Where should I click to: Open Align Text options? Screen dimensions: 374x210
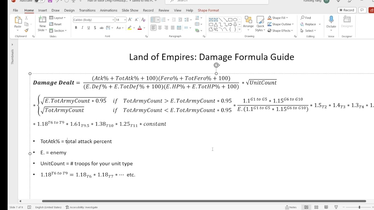click(x=198, y=24)
